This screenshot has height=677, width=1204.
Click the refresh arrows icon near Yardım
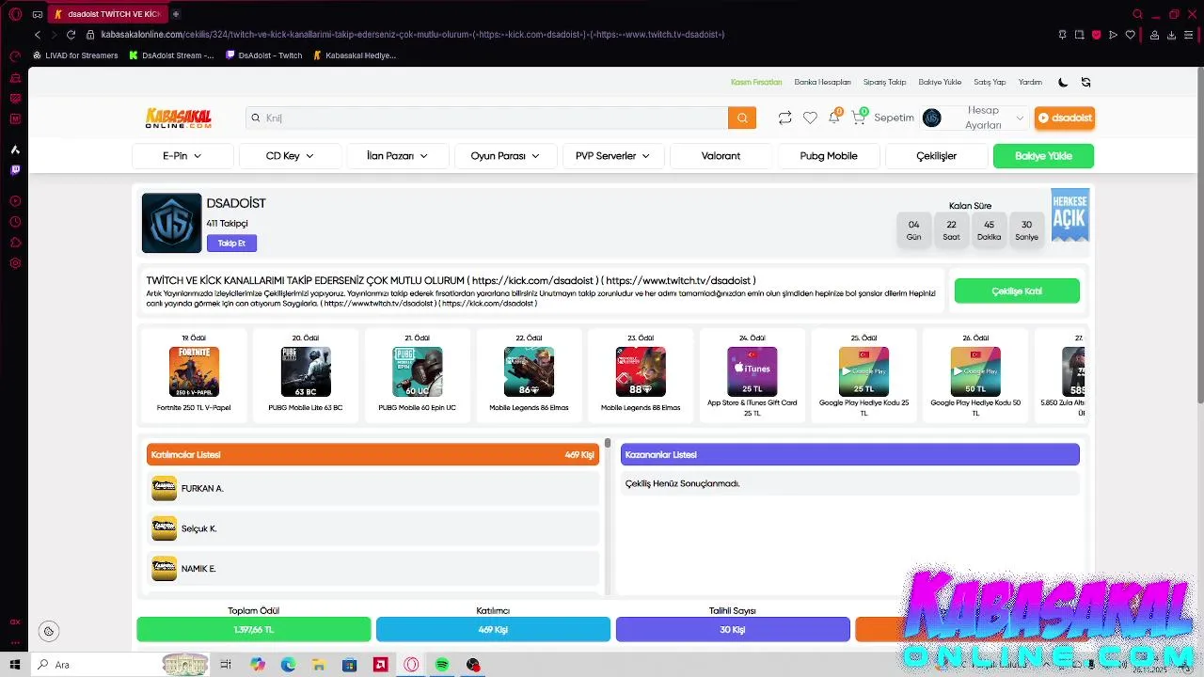pyautogui.click(x=1085, y=82)
